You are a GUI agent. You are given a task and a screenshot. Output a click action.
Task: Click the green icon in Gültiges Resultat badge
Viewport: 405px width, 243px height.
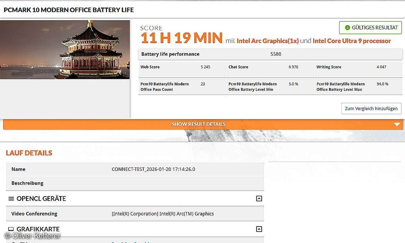(x=347, y=28)
